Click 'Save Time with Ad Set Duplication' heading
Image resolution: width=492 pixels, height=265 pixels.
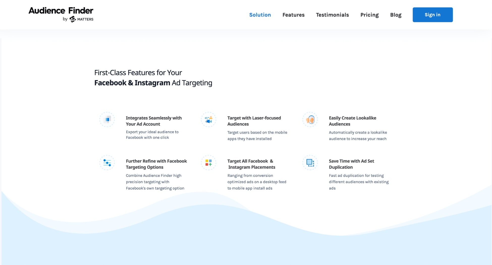tap(351, 164)
